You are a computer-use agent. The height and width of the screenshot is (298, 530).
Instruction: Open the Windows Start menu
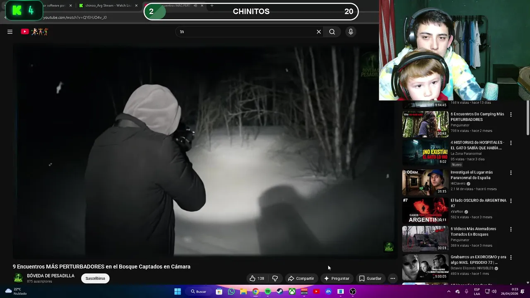pyautogui.click(x=178, y=291)
